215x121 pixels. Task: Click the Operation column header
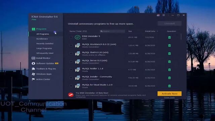coord(171,31)
